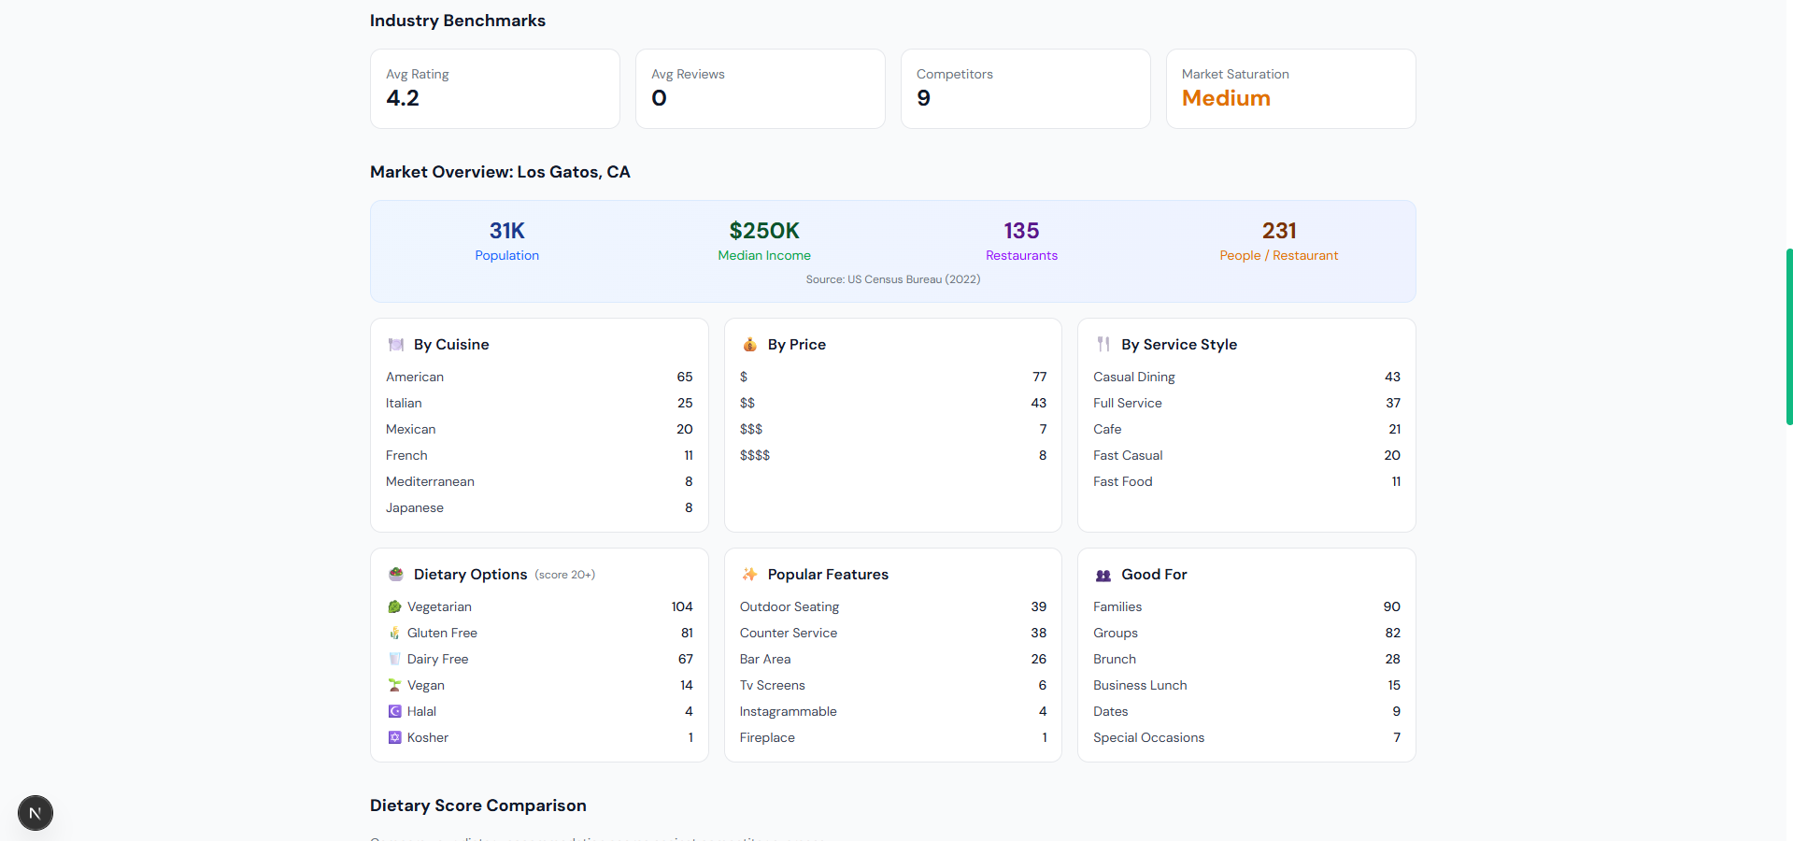Select the Competitors count card
This screenshot has width=1793, height=841.
pyautogui.click(x=1025, y=89)
